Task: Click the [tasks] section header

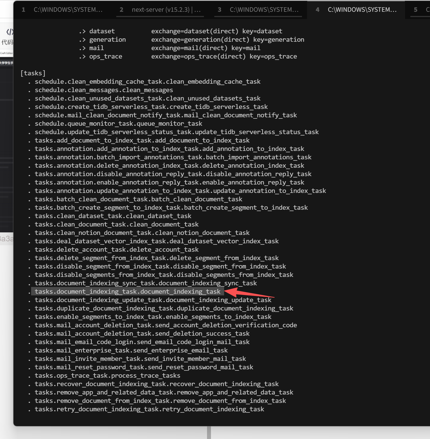Action: [33, 73]
